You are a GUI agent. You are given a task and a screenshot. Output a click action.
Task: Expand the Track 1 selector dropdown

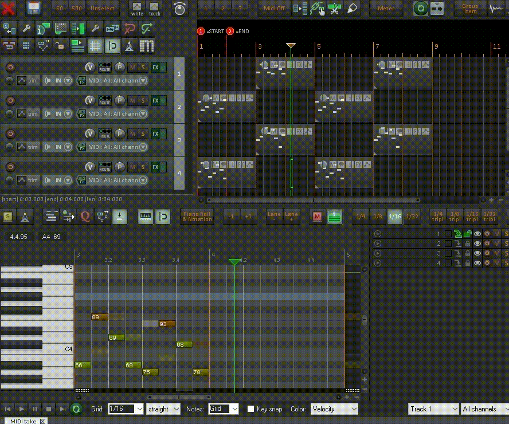pos(434,409)
